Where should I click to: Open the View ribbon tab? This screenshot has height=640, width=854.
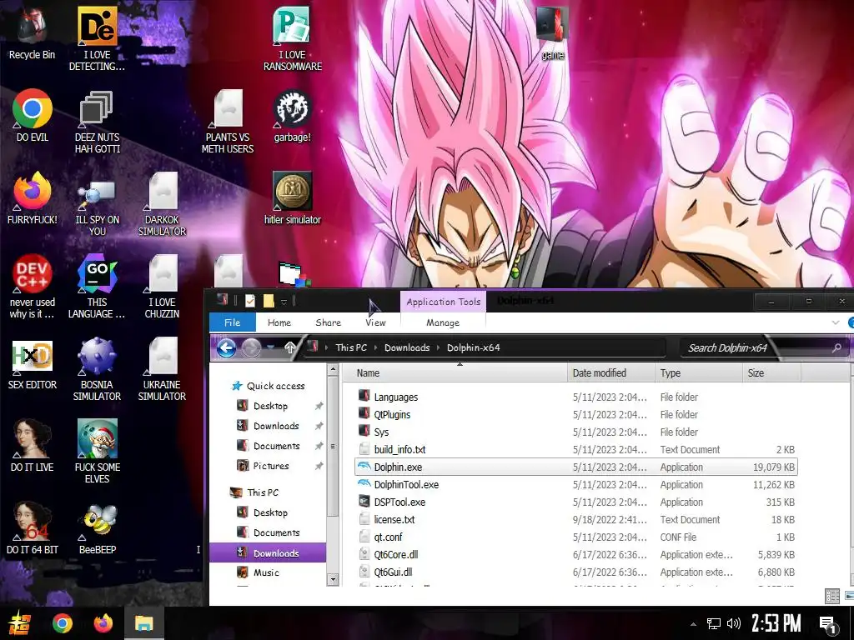point(375,322)
